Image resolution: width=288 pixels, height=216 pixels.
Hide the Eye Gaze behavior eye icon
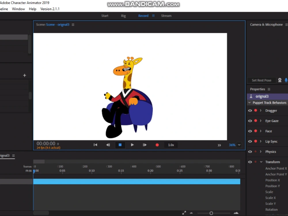click(x=250, y=121)
